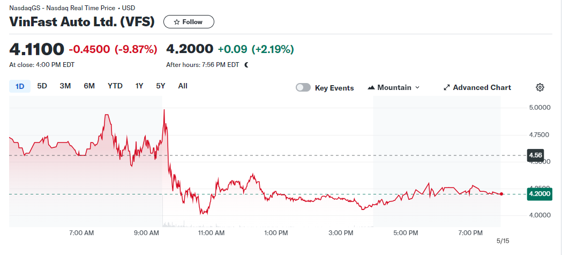Click the after-hours price 4.2000 heading
This screenshot has height=255, width=562.
[190, 49]
